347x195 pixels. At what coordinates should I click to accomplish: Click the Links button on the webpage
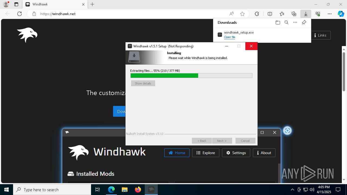[320, 35]
